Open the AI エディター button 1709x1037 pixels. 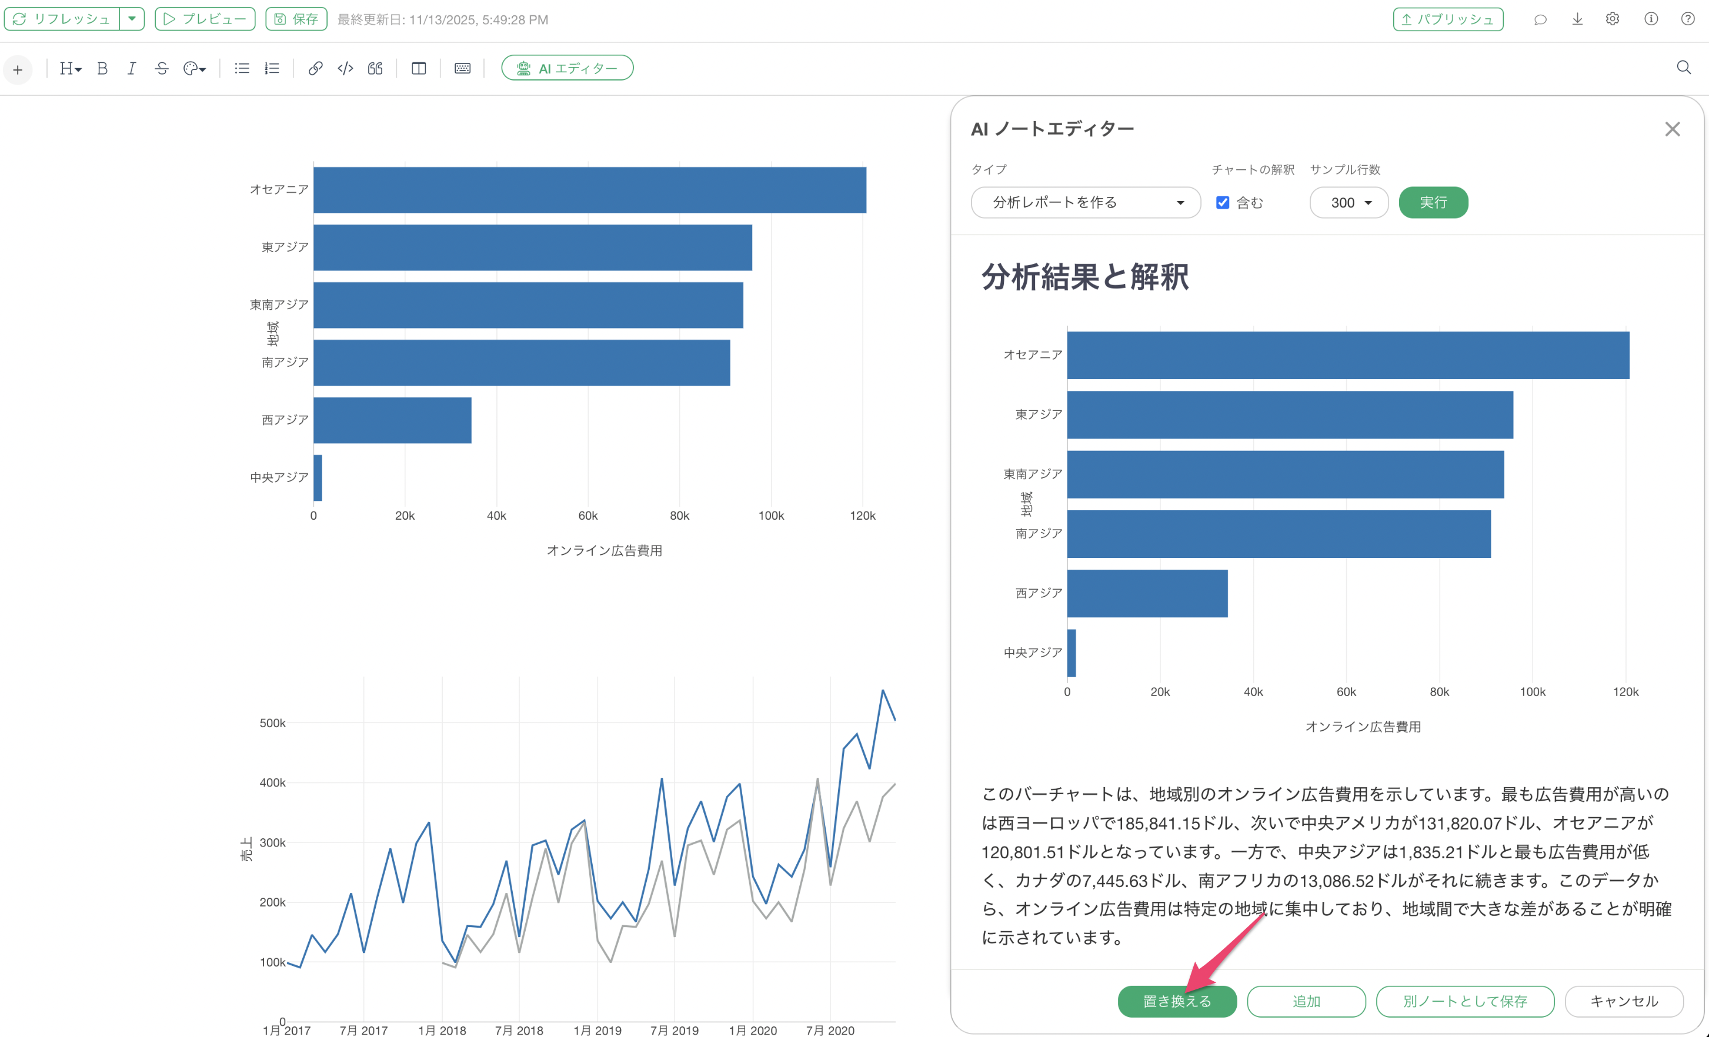pyautogui.click(x=567, y=68)
